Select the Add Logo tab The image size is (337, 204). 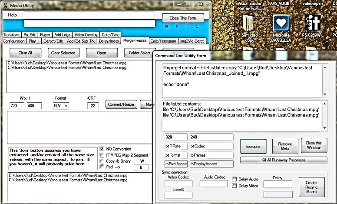[63, 35]
